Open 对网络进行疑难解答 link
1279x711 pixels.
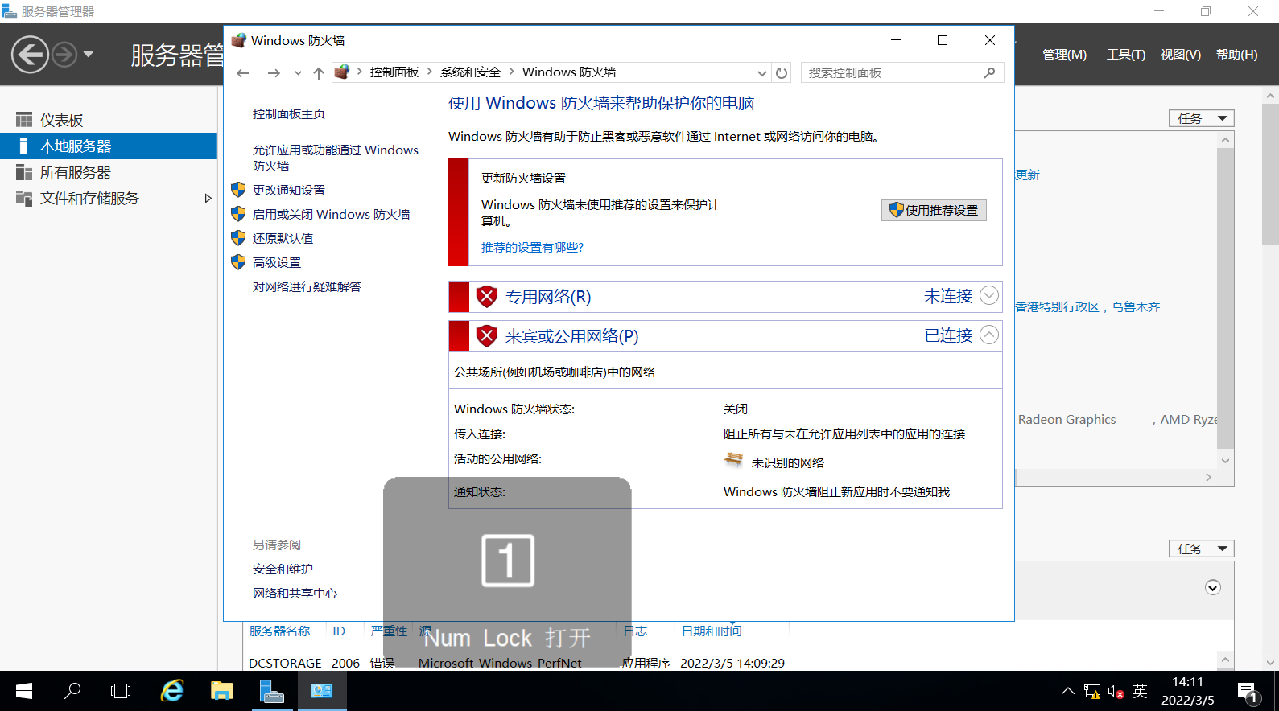coord(307,287)
